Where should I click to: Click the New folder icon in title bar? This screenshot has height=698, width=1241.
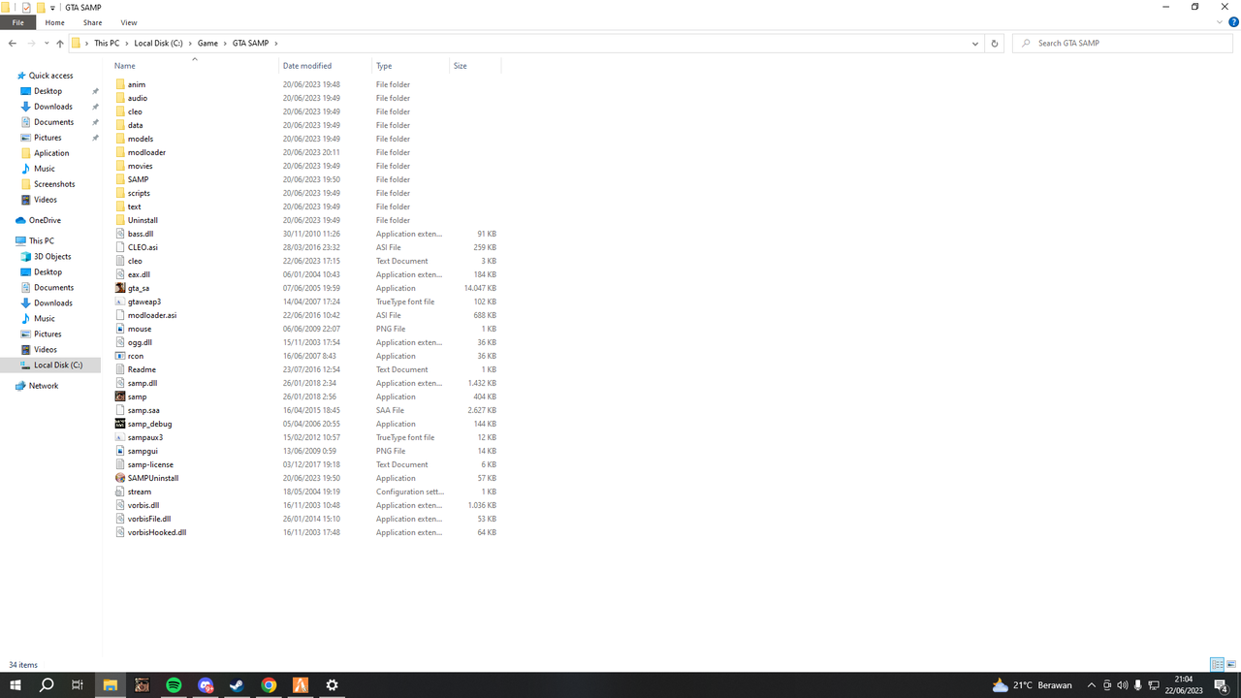point(41,8)
